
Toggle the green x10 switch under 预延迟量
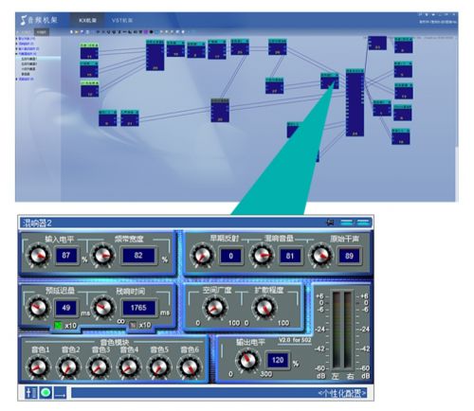pyautogui.click(x=59, y=325)
